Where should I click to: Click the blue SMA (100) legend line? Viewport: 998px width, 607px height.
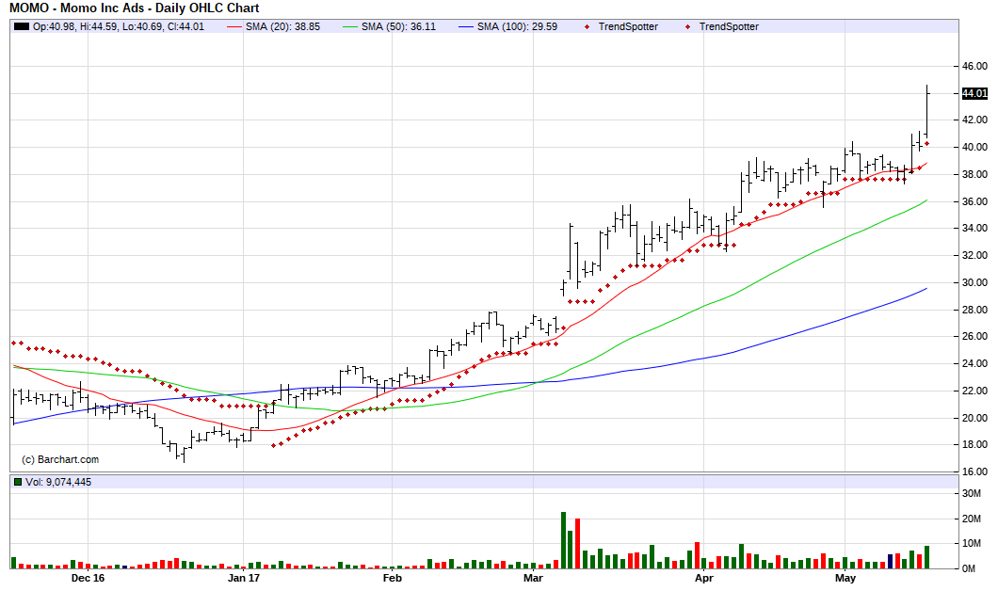[467, 26]
